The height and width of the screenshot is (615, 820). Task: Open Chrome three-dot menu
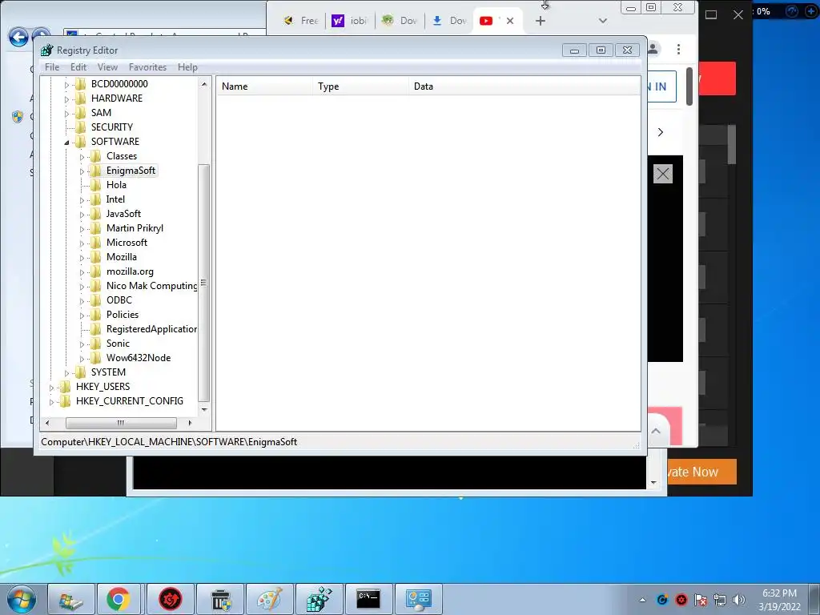(678, 49)
